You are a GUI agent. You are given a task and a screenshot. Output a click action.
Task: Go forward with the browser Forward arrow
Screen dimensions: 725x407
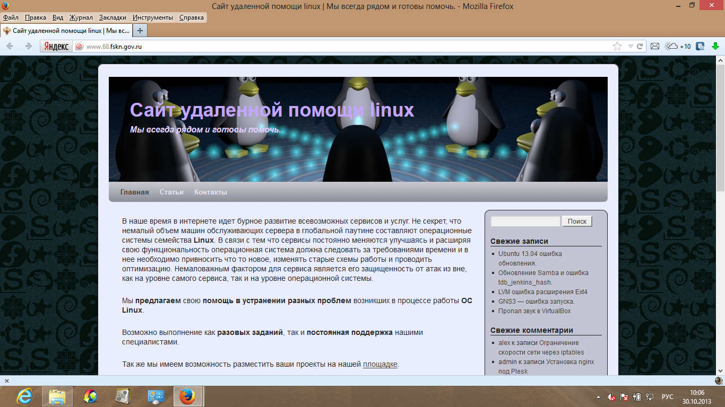(x=29, y=46)
